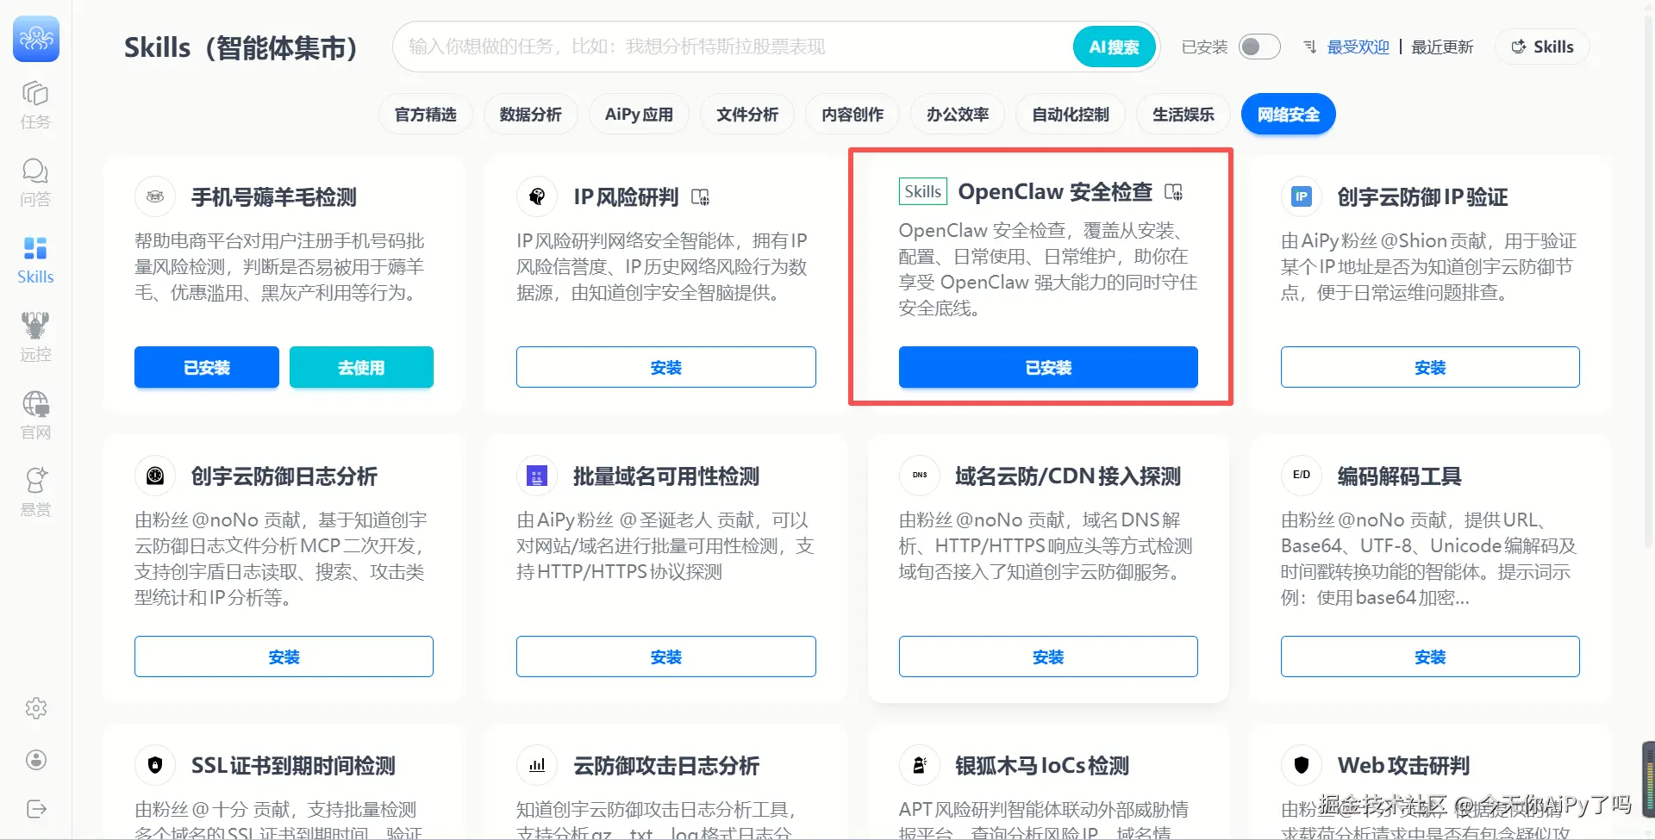This screenshot has height=840, width=1655.
Task: Click the Web攻击研判 title
Action: click(x=1403, y=766)
